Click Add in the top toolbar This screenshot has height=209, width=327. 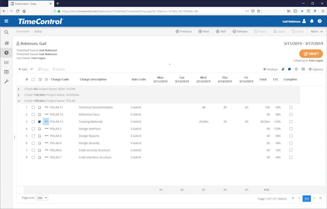tap(220, 32)
